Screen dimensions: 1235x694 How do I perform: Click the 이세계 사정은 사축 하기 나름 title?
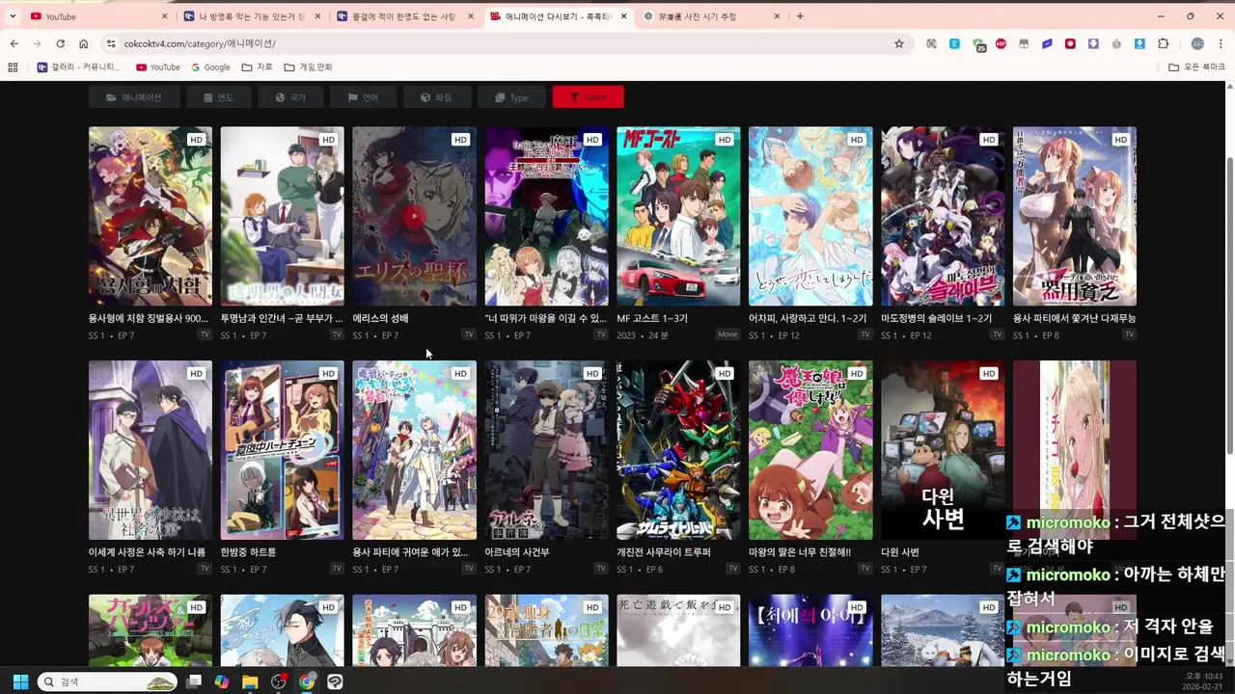pos(147,552)
